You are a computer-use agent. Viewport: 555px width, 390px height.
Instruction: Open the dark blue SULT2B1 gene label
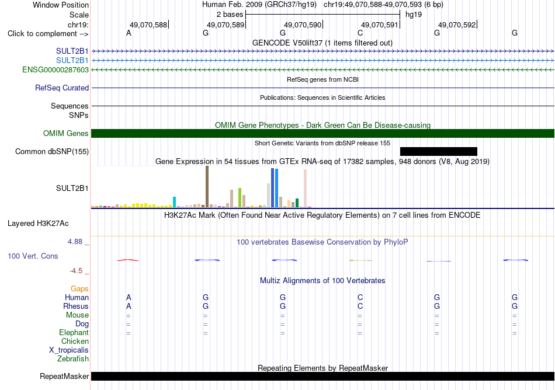(x=72, y=51)
